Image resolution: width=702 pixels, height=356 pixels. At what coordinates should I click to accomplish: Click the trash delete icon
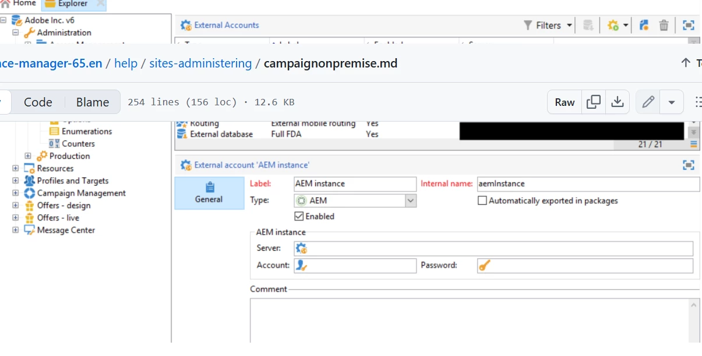(x=664, y=25)
